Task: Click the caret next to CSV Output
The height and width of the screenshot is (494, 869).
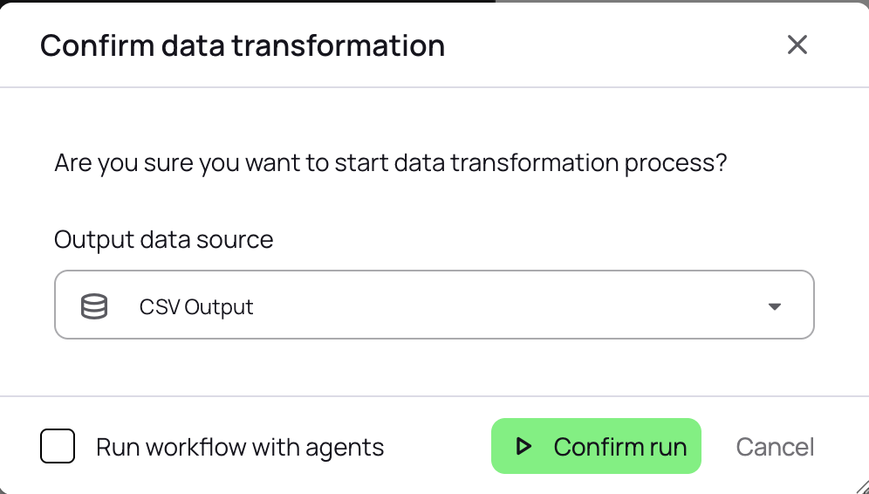Action: (774, 306)
